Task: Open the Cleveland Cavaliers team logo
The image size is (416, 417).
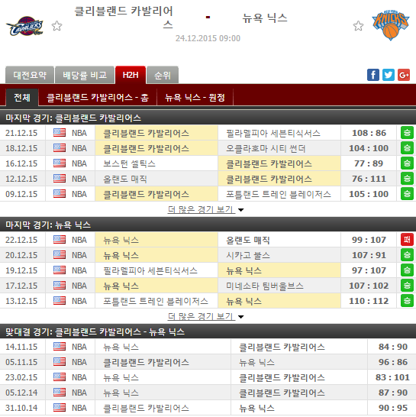Action: pyautogui.click(x=24, y=26)
